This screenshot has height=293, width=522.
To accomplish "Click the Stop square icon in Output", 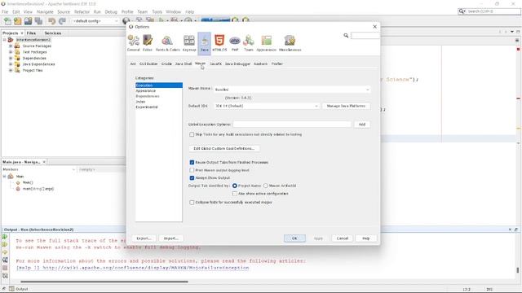I will (5, 268).
